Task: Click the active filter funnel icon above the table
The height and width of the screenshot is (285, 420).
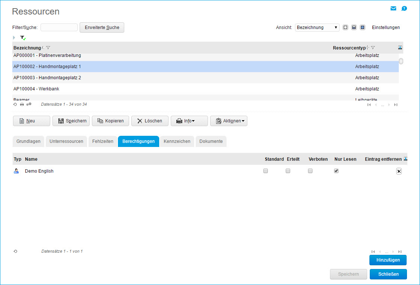Action: (23, 38)
